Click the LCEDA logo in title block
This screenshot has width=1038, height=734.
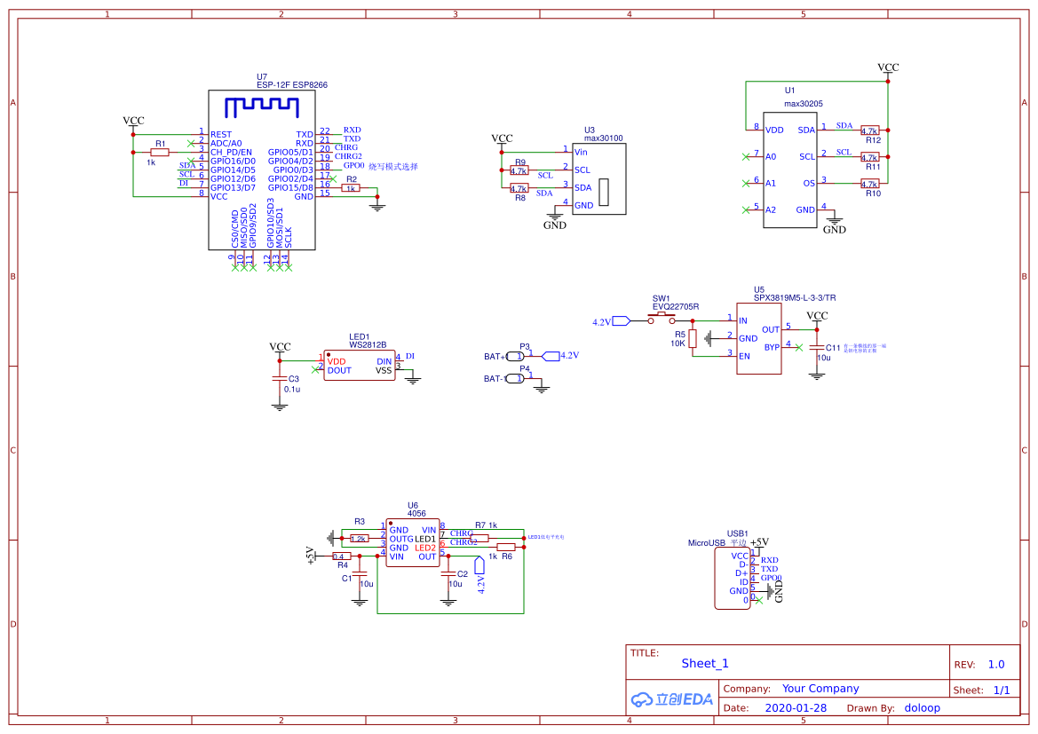pos(672,698)
